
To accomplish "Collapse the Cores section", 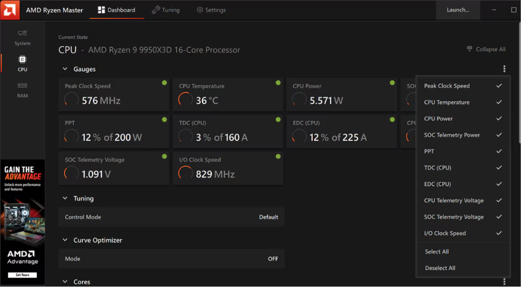I will click(x=65, y=282).
